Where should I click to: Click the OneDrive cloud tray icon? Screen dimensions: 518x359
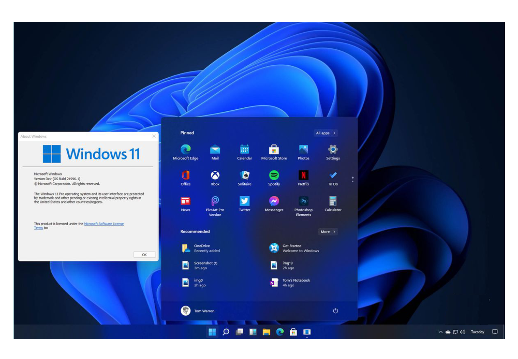click(x=448, y=332)
